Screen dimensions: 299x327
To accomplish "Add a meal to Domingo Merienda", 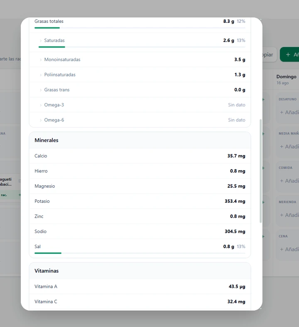I will [x=289, y=215].
